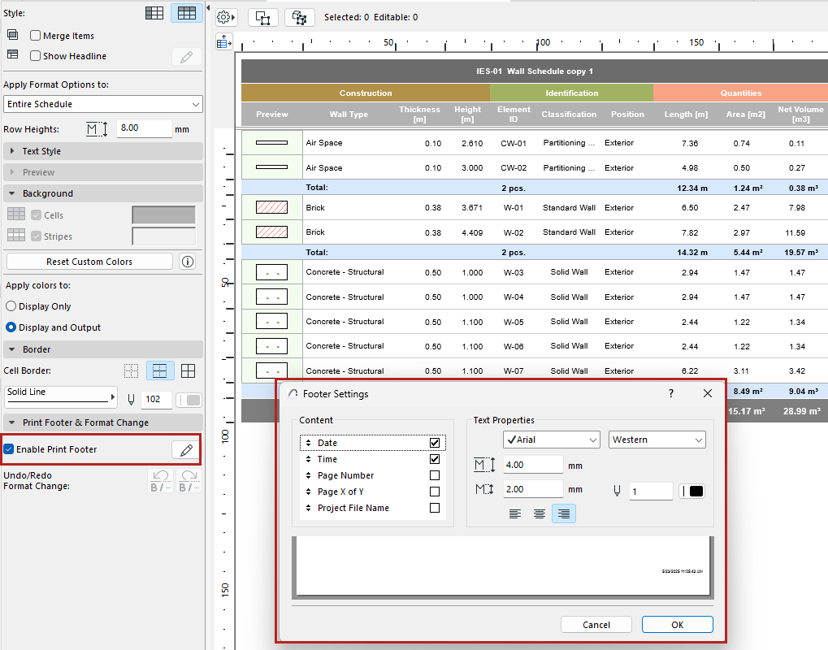Choose the all-gridlines cell border icon
This screenshot has height=650, width=828.
pyautogui.click(x=188, y=371)
